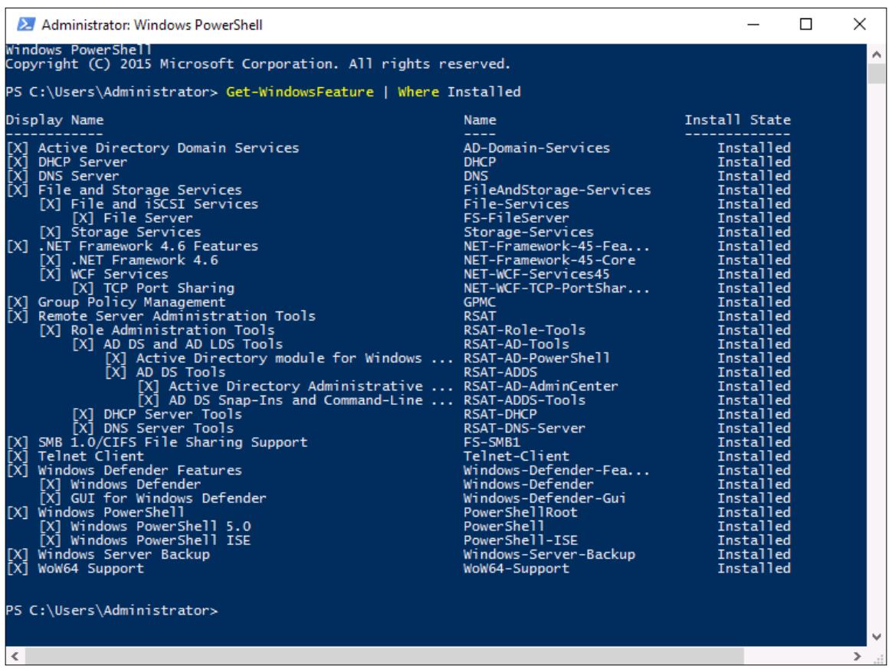Click 'SMB 1.0/CIFS File Sharing Support'
Screen dimensions: 892x672
coord(172,442)
